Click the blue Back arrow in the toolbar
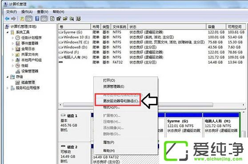This screenshot has height=164, width=248. tap(7, 19)
